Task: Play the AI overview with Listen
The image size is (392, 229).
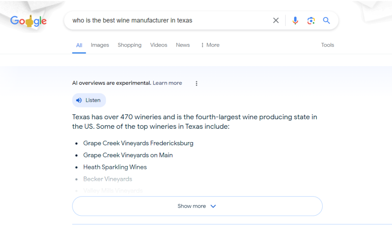Action: [89, 100]
